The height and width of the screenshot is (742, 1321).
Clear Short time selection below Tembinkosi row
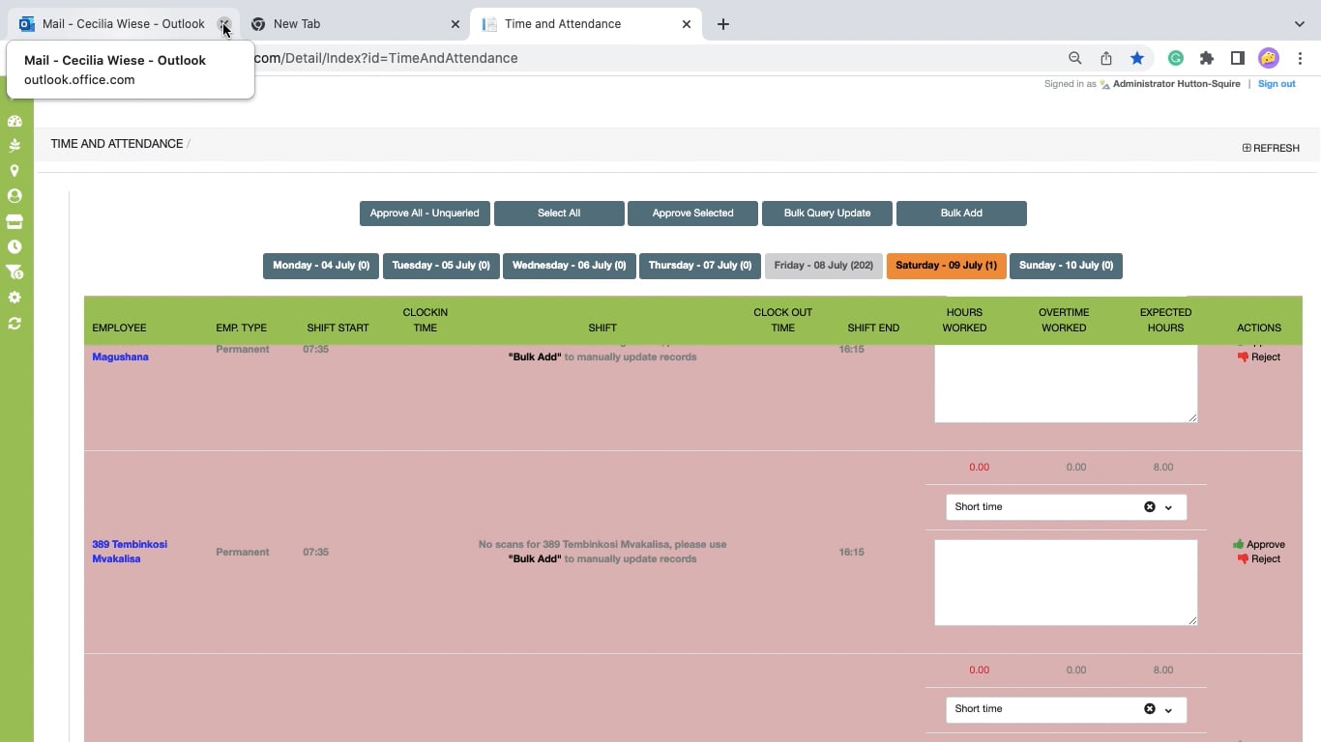pyautogui.click(x=1150, y=709)
